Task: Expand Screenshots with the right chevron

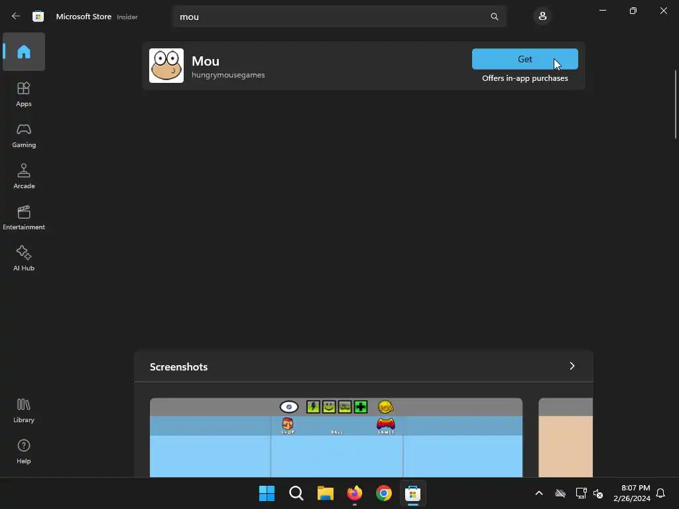Action: (572, 366)
